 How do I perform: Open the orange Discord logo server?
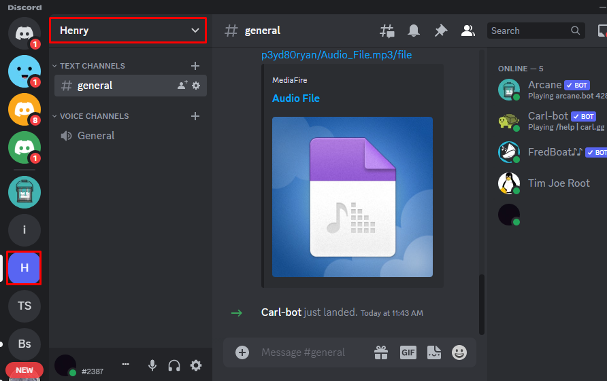pos(24,109)
